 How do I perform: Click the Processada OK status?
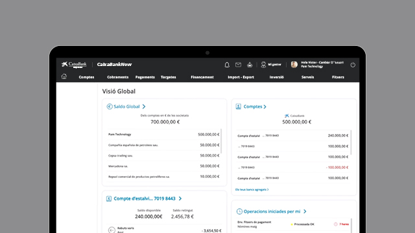304,225
